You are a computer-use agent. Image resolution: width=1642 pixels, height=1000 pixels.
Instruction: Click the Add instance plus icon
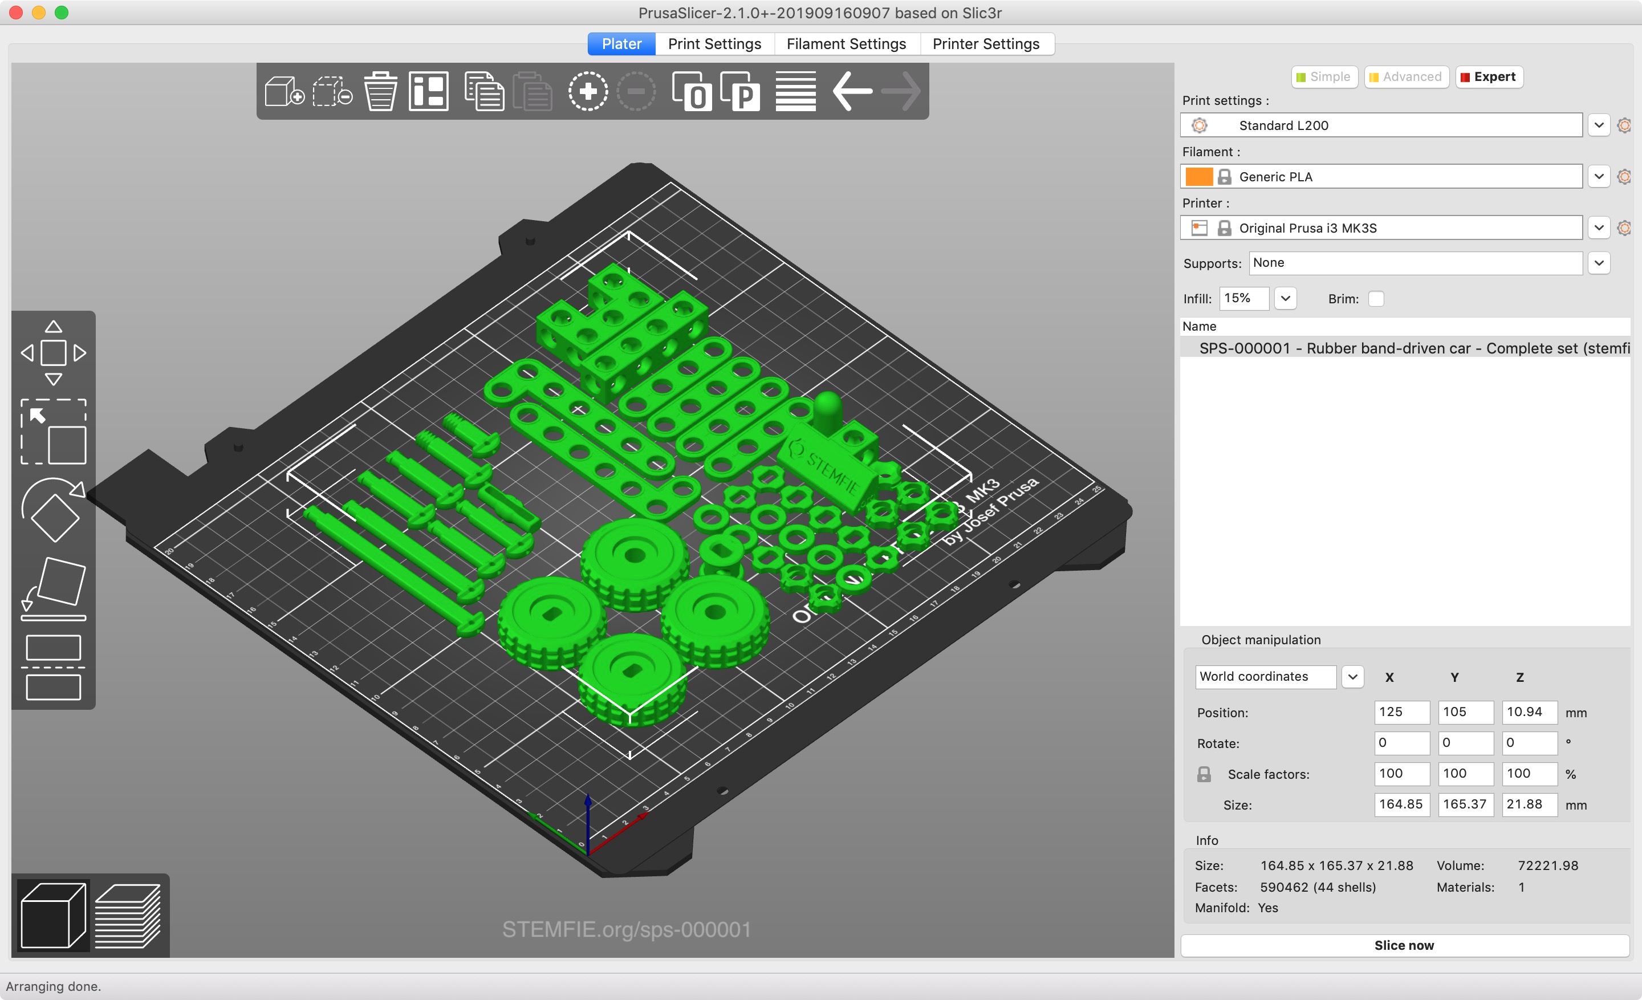[588, 91]
